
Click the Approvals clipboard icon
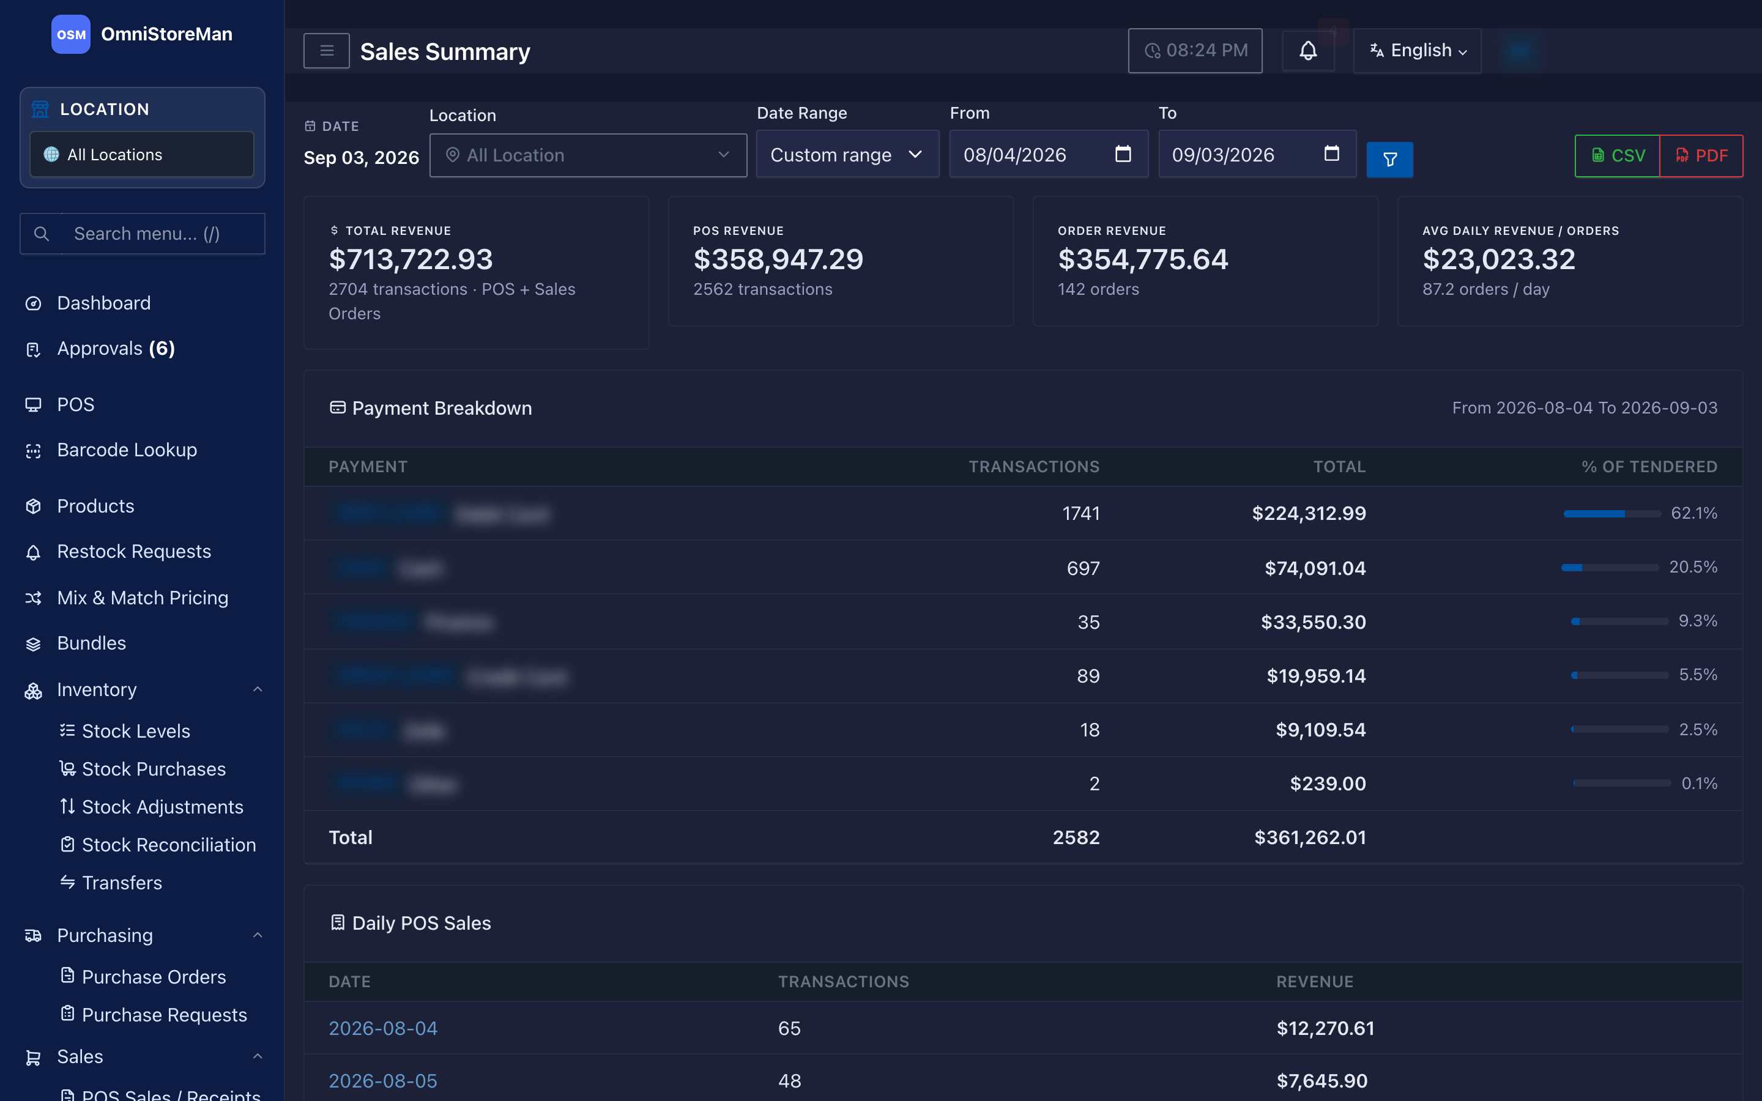[33, 349]
